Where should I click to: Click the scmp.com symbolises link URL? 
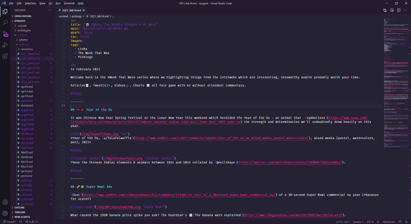(219, 120)
